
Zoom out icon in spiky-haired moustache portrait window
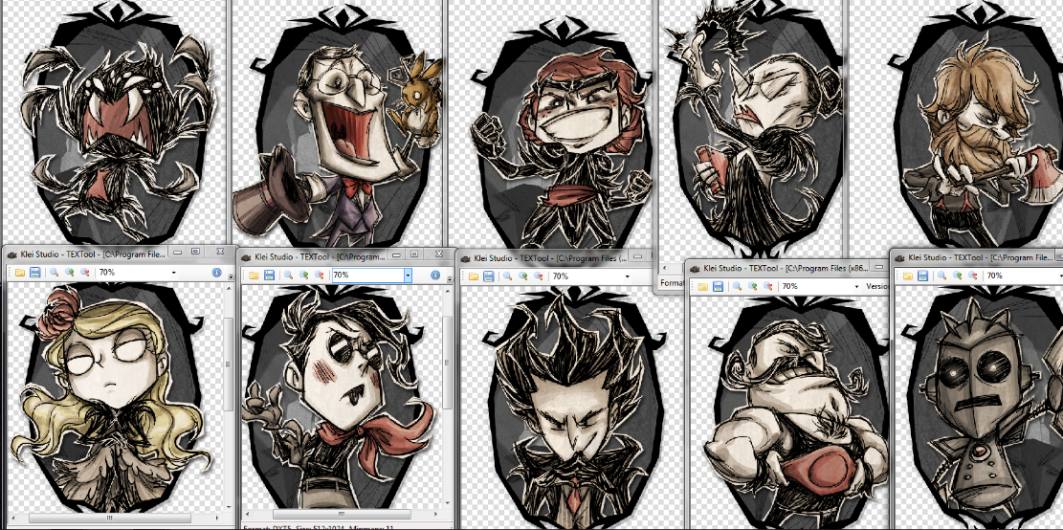coord(539,276)
